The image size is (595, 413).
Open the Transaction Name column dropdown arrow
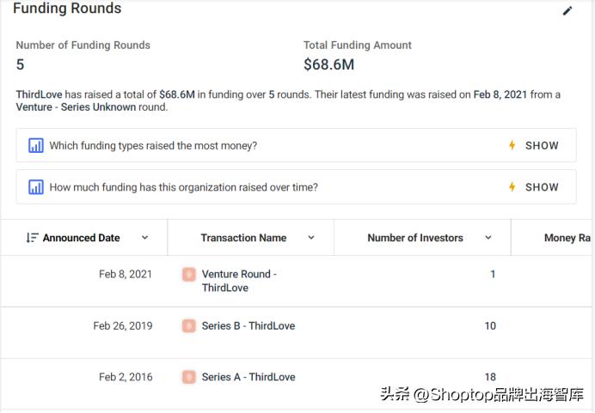311,238
